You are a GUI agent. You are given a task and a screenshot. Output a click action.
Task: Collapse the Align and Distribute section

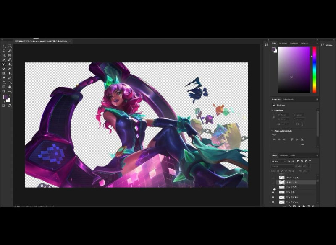[272, 131]
